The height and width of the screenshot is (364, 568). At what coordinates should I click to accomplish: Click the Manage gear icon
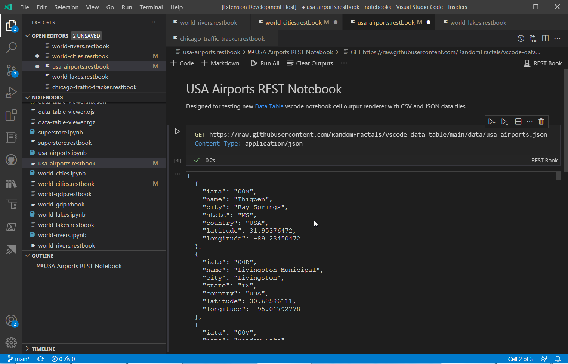click(11, 342)
